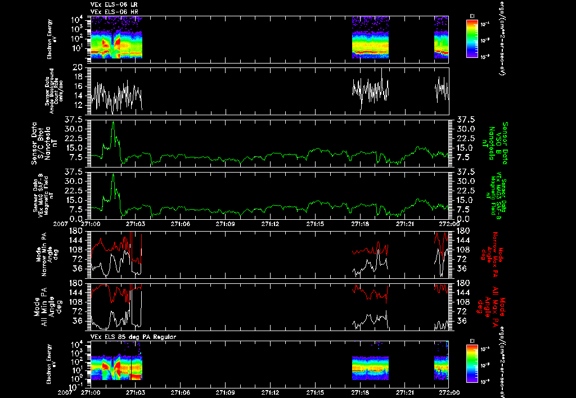
Task: Click 271:00 marker on the bottom spectrogram axis
Action: [x=91, y=392]
